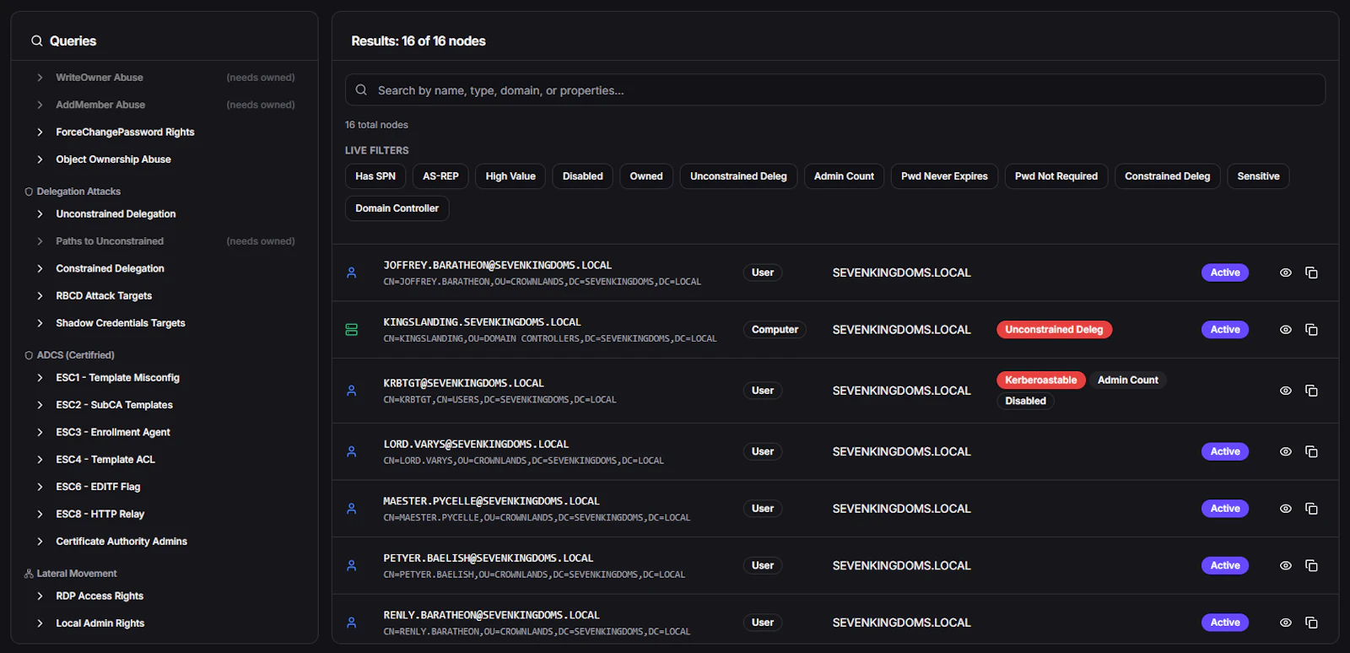Image resolution: width=1350 pixels, height=653 pixels.
Task: Select the Local Admin Rights query
Action: (100, 623)
